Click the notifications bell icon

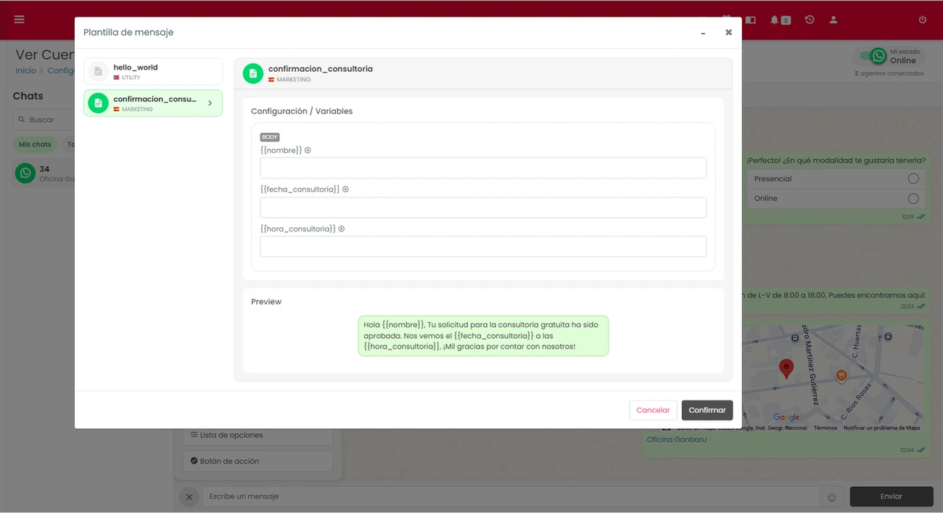(x=775, y=20)
